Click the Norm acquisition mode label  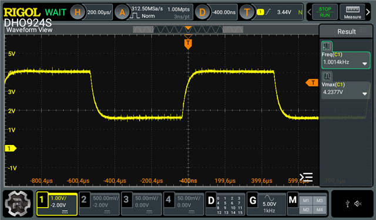pos(148,16)
